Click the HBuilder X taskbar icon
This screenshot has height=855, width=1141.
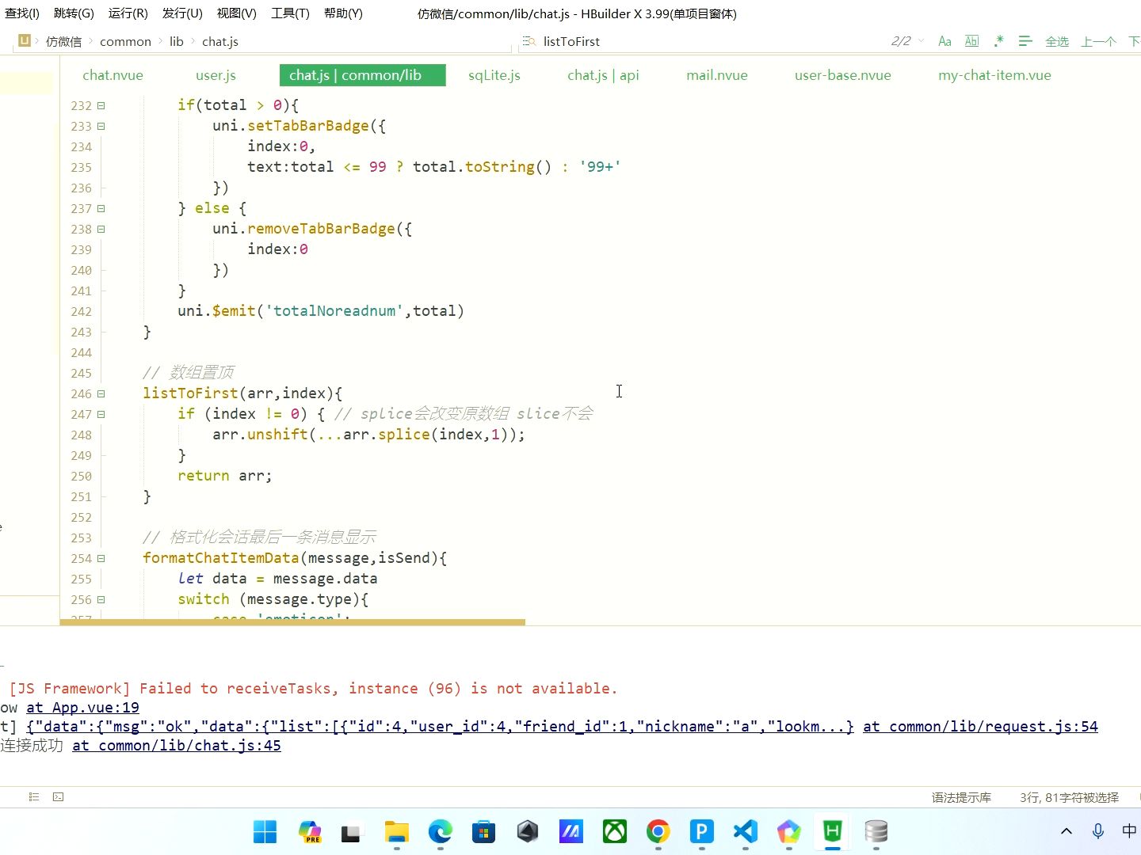tap(832, 831)
